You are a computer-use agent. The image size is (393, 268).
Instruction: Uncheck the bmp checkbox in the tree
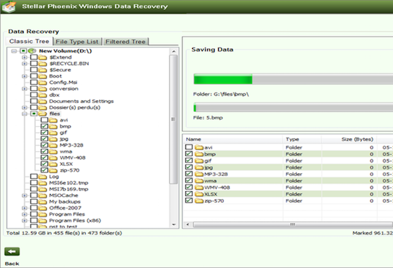[x=44, y=126]
